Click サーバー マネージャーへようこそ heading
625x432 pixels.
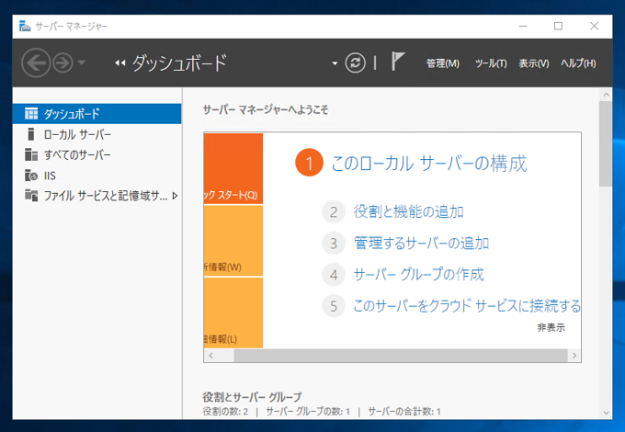[x=266, y=109]
